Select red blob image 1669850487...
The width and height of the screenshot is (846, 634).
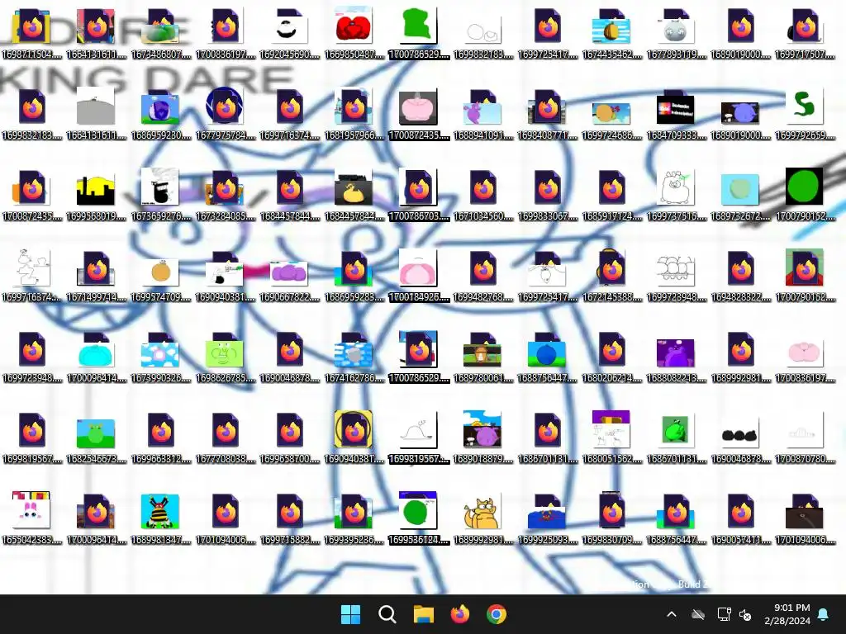(x=354, y=33)
